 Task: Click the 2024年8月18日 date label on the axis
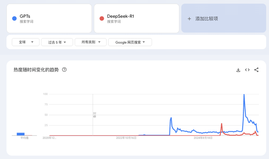coord(203,138)
